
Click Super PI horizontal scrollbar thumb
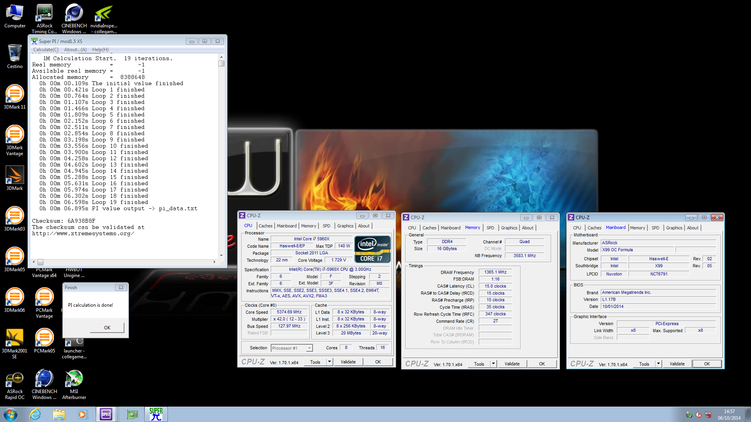40,262
